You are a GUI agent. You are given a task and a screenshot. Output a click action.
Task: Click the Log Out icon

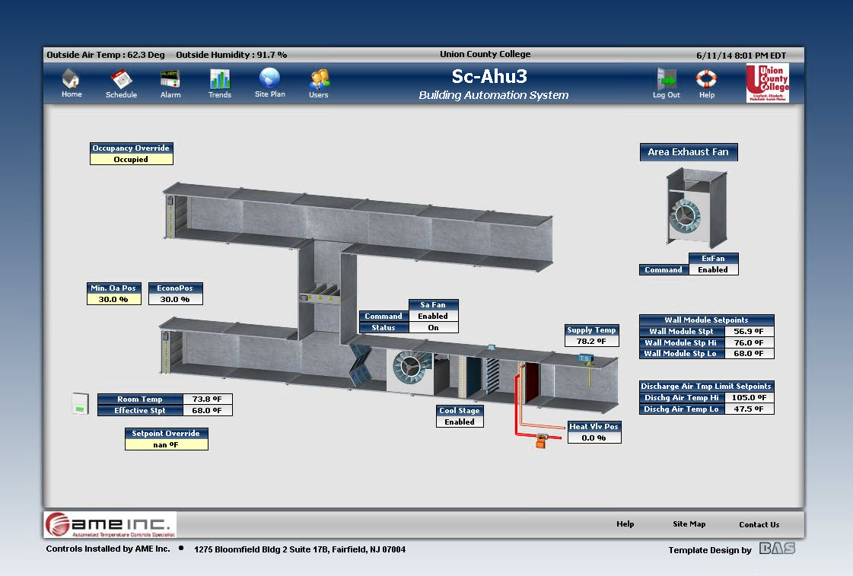[x=667, y=79]
